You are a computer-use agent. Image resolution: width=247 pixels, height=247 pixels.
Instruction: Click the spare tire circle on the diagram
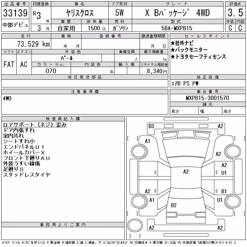pyautogui.click(x=135, y=225)
